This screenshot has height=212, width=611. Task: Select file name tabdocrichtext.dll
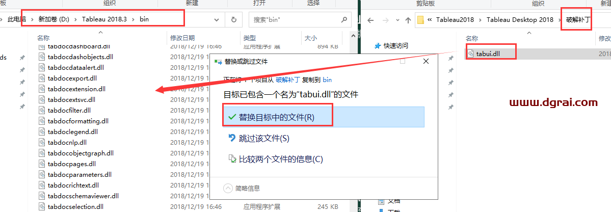[73, 185]
